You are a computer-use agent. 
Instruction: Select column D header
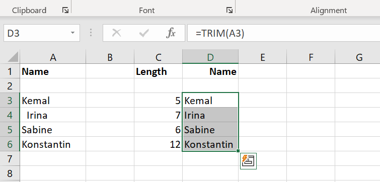point(210,57)
